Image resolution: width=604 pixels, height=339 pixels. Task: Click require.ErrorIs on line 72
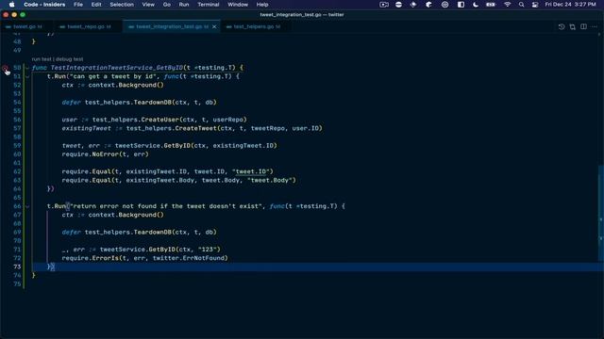point(91,258)
